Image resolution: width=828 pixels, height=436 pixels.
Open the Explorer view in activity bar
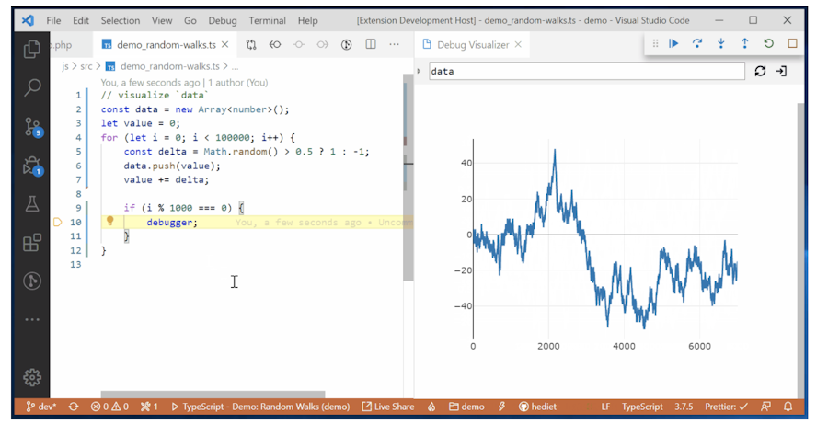(x=31, y=50)
